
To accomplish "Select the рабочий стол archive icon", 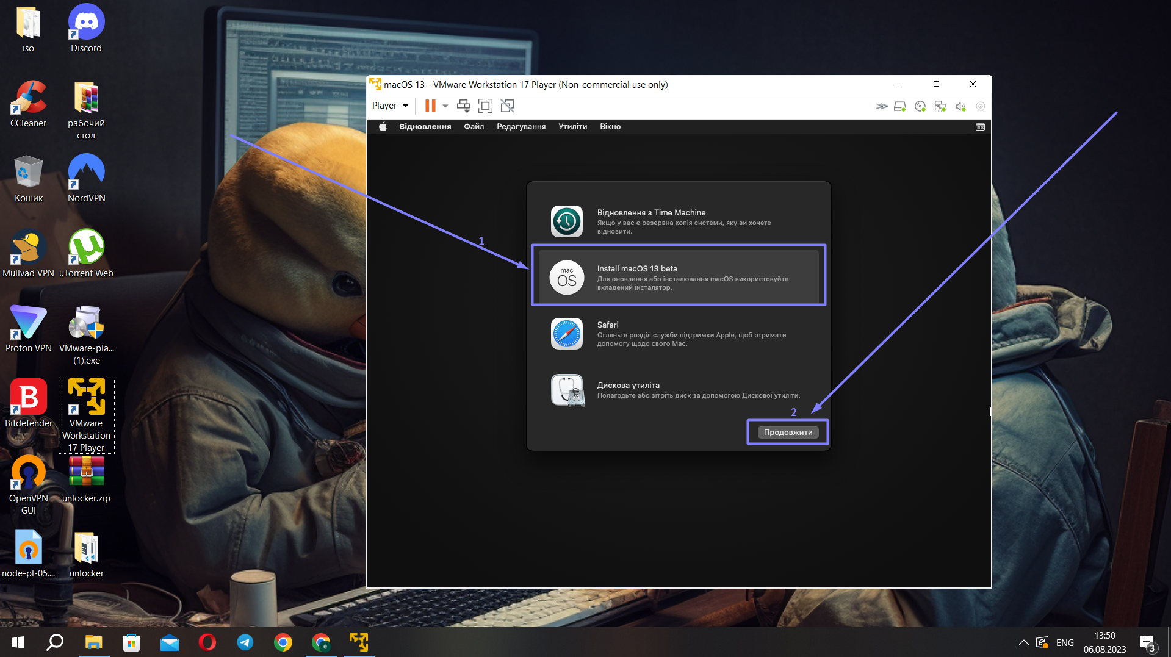I will pyautogui.click(x=86, y=110).
